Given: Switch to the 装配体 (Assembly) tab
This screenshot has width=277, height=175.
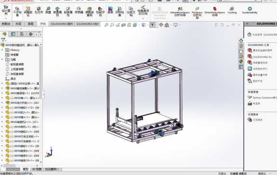Looking at the screenshot, I should pos(6,24).
